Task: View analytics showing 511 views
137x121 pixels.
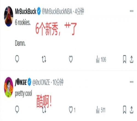Action: [101, 110]
